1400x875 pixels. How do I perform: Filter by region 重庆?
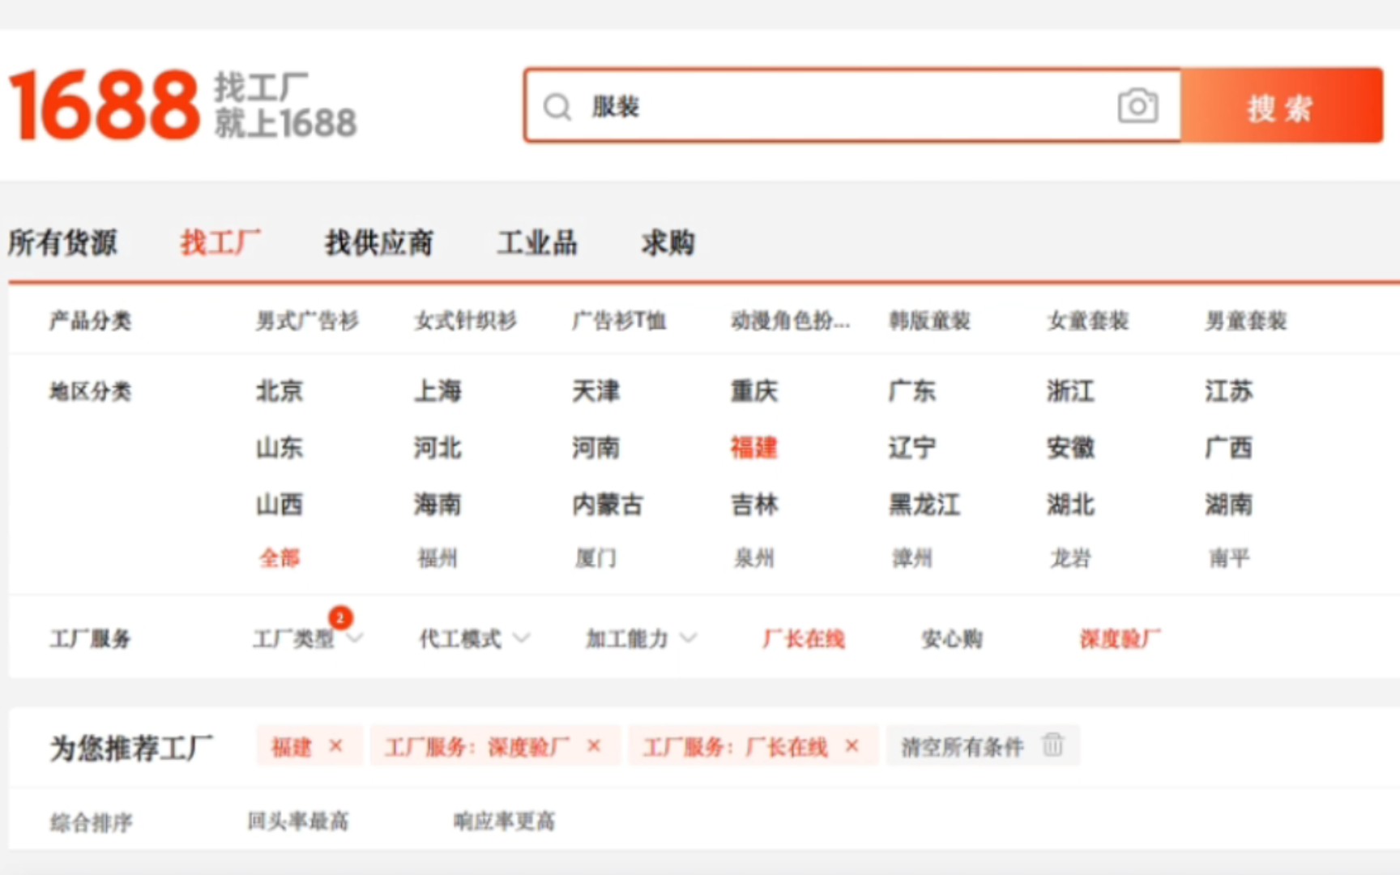point(754,391)
